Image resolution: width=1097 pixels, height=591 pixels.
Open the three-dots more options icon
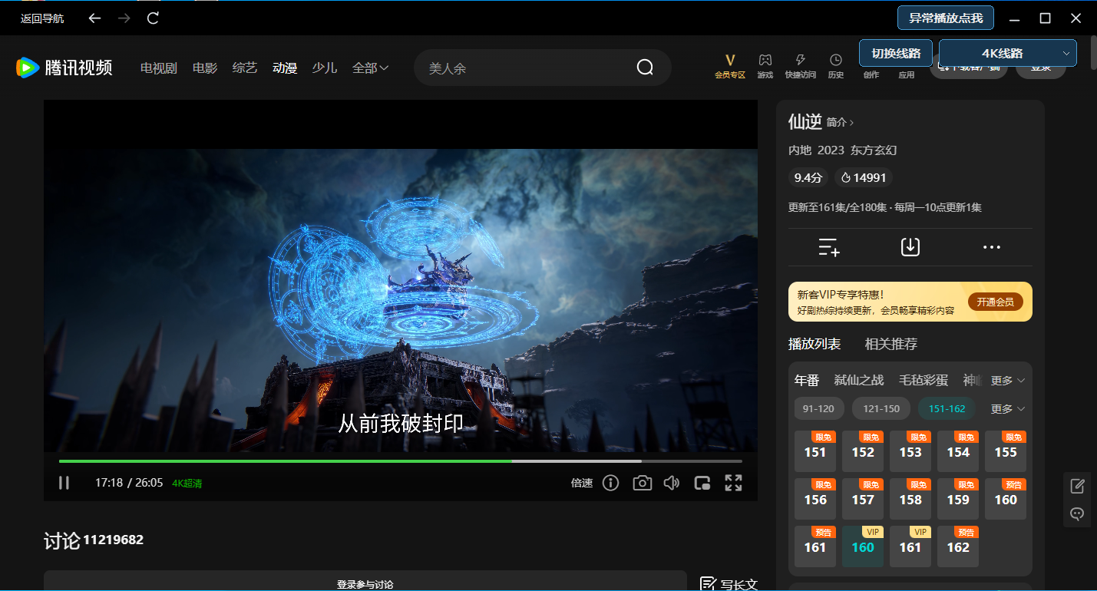click(x=992, y=247)
